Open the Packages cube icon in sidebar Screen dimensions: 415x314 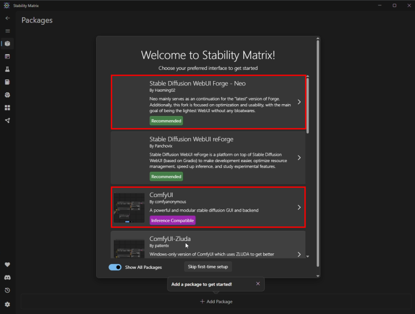click(x=8, y=43)
